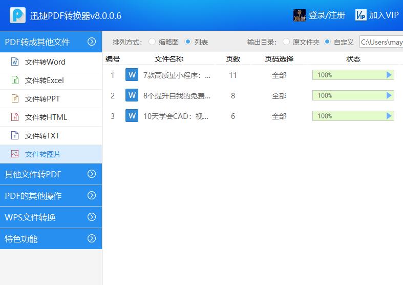403x285 pixels.
Task: Click the 文件名称 column header
Action: [x=169, y=59]
